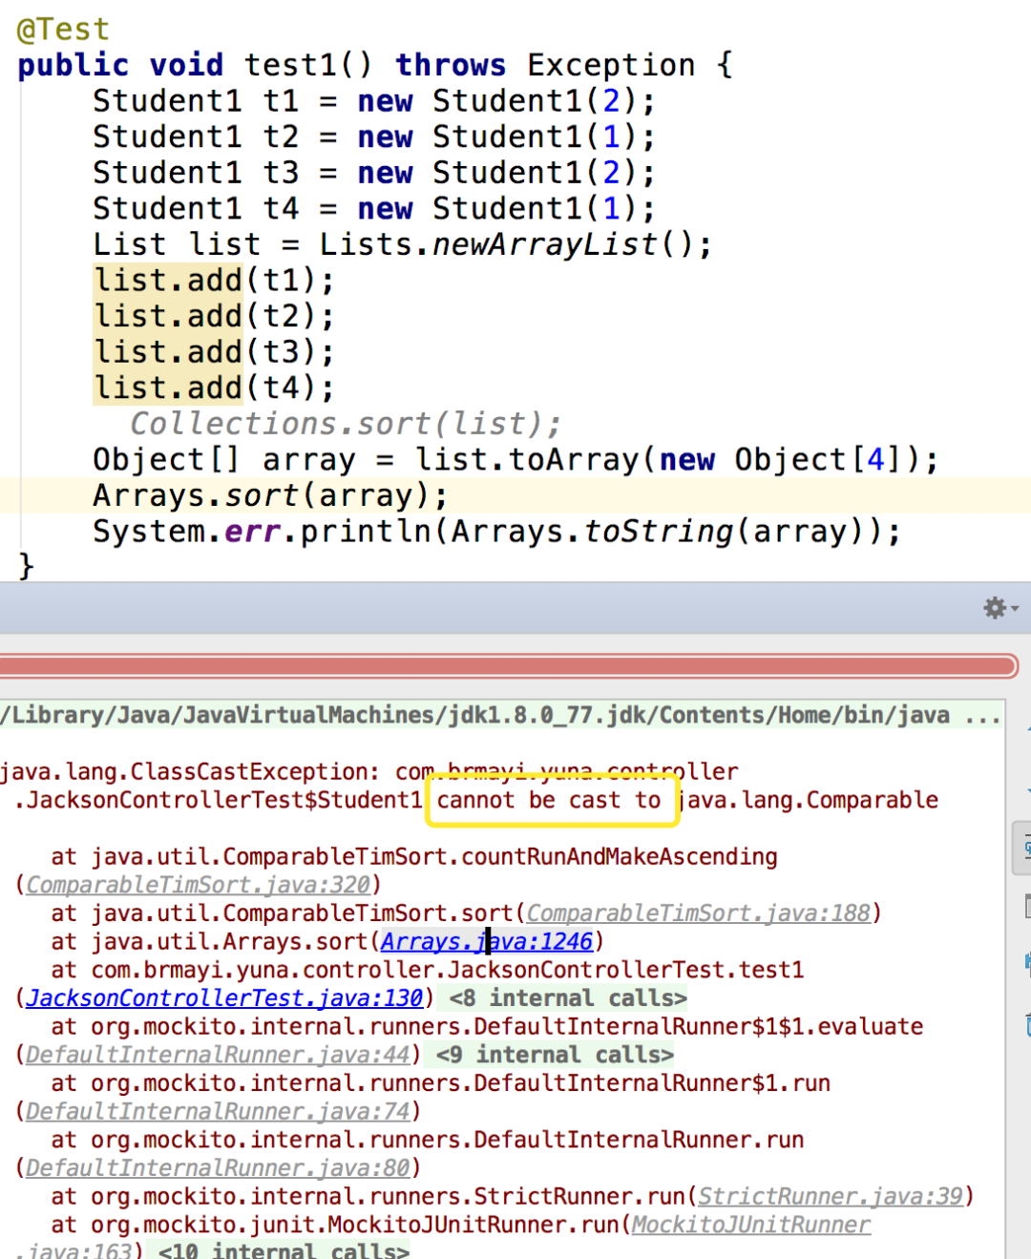Click the Arrays.sort(array) line
The image size is (1031, 1259).
270,495
